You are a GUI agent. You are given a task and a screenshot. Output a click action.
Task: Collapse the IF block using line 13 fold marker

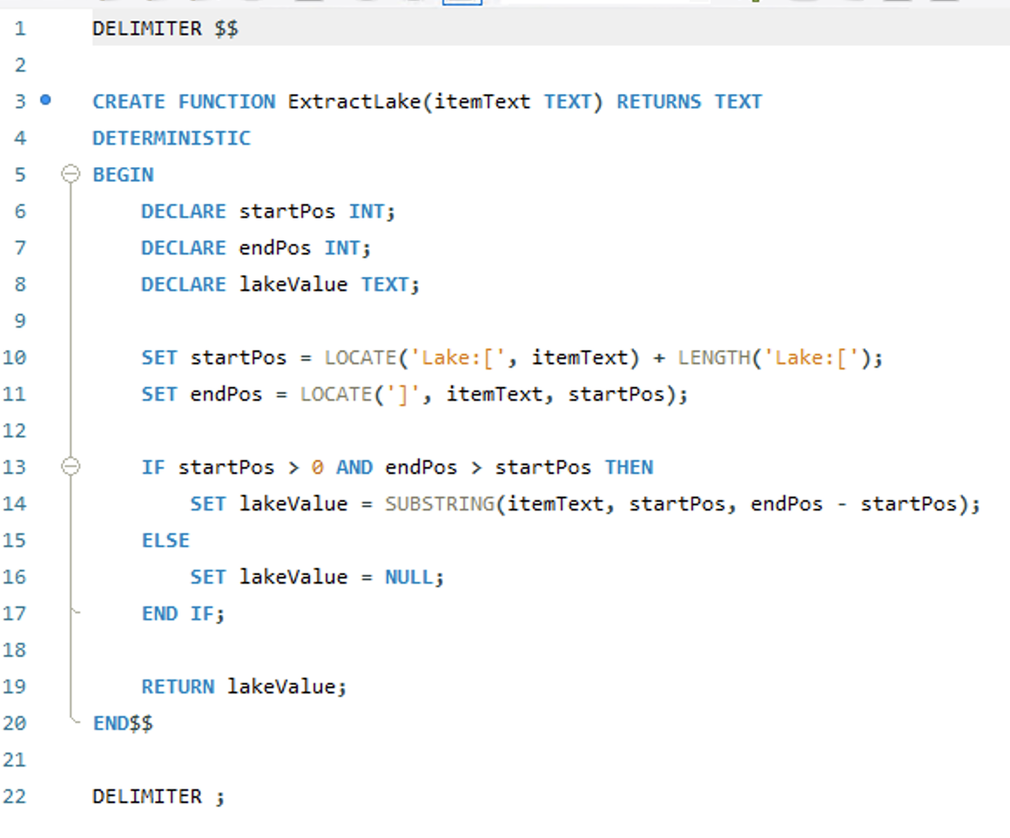pos(70,467)
